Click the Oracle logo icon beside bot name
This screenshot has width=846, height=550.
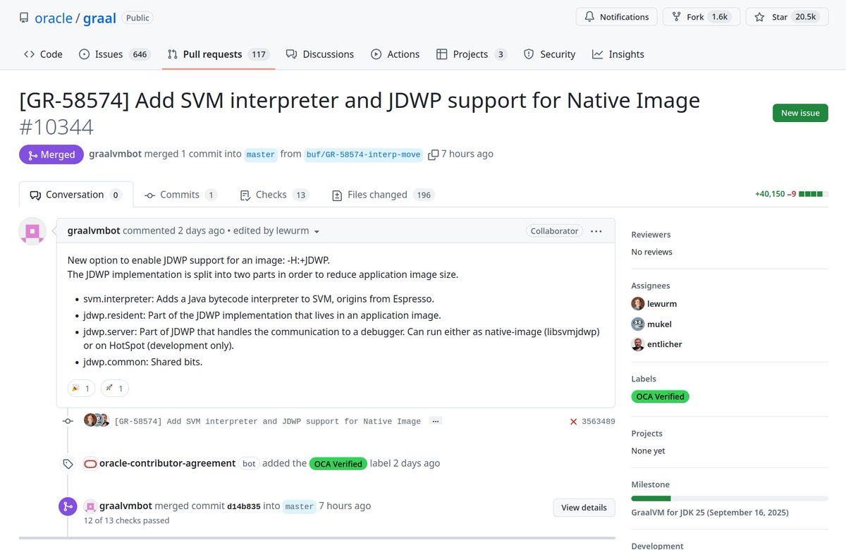coord(90,463)
